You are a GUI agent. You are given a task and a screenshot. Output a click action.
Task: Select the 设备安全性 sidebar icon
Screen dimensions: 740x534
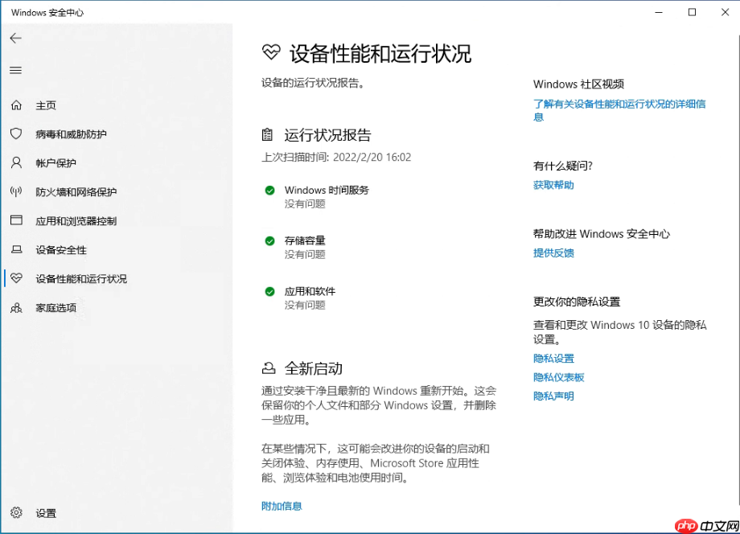[x=16, y=250]
